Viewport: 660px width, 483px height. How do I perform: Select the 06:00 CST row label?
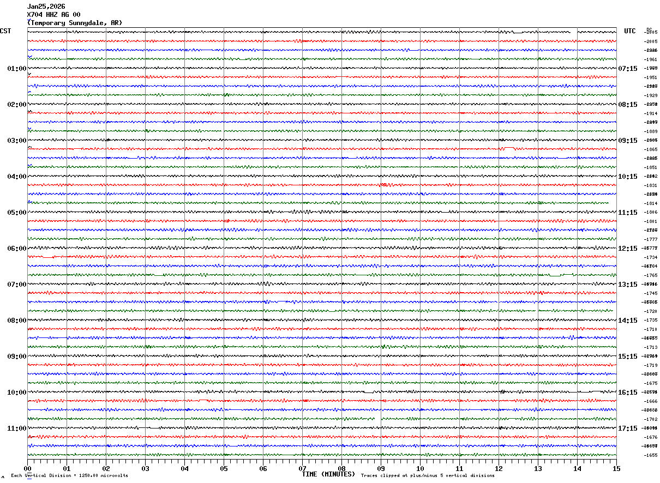pyautogui.click(x=16, y=249)
